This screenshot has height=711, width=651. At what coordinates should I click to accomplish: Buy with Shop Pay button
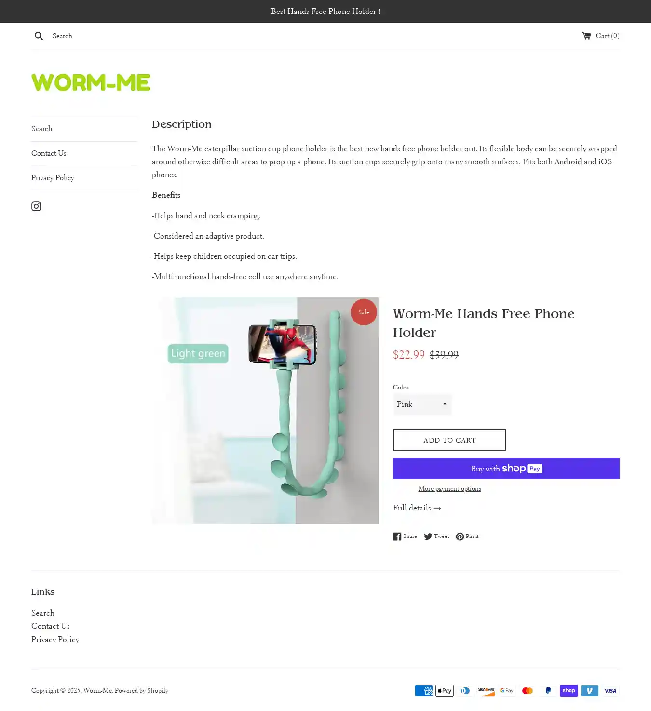[x=506, y=469]
